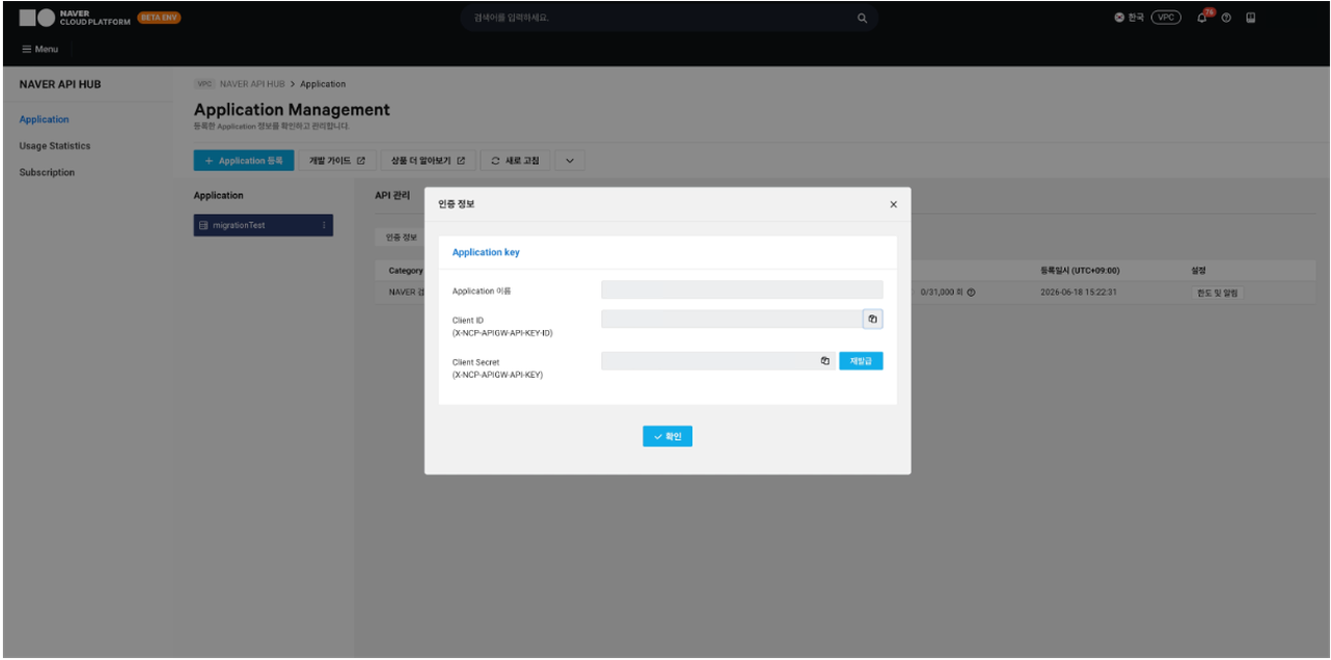The image size is (1331, 660).
Task: Click the 인증 정보 button behind the dialog
Action: 400,237
